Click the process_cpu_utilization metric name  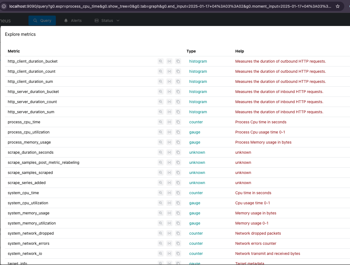[29, 132]
